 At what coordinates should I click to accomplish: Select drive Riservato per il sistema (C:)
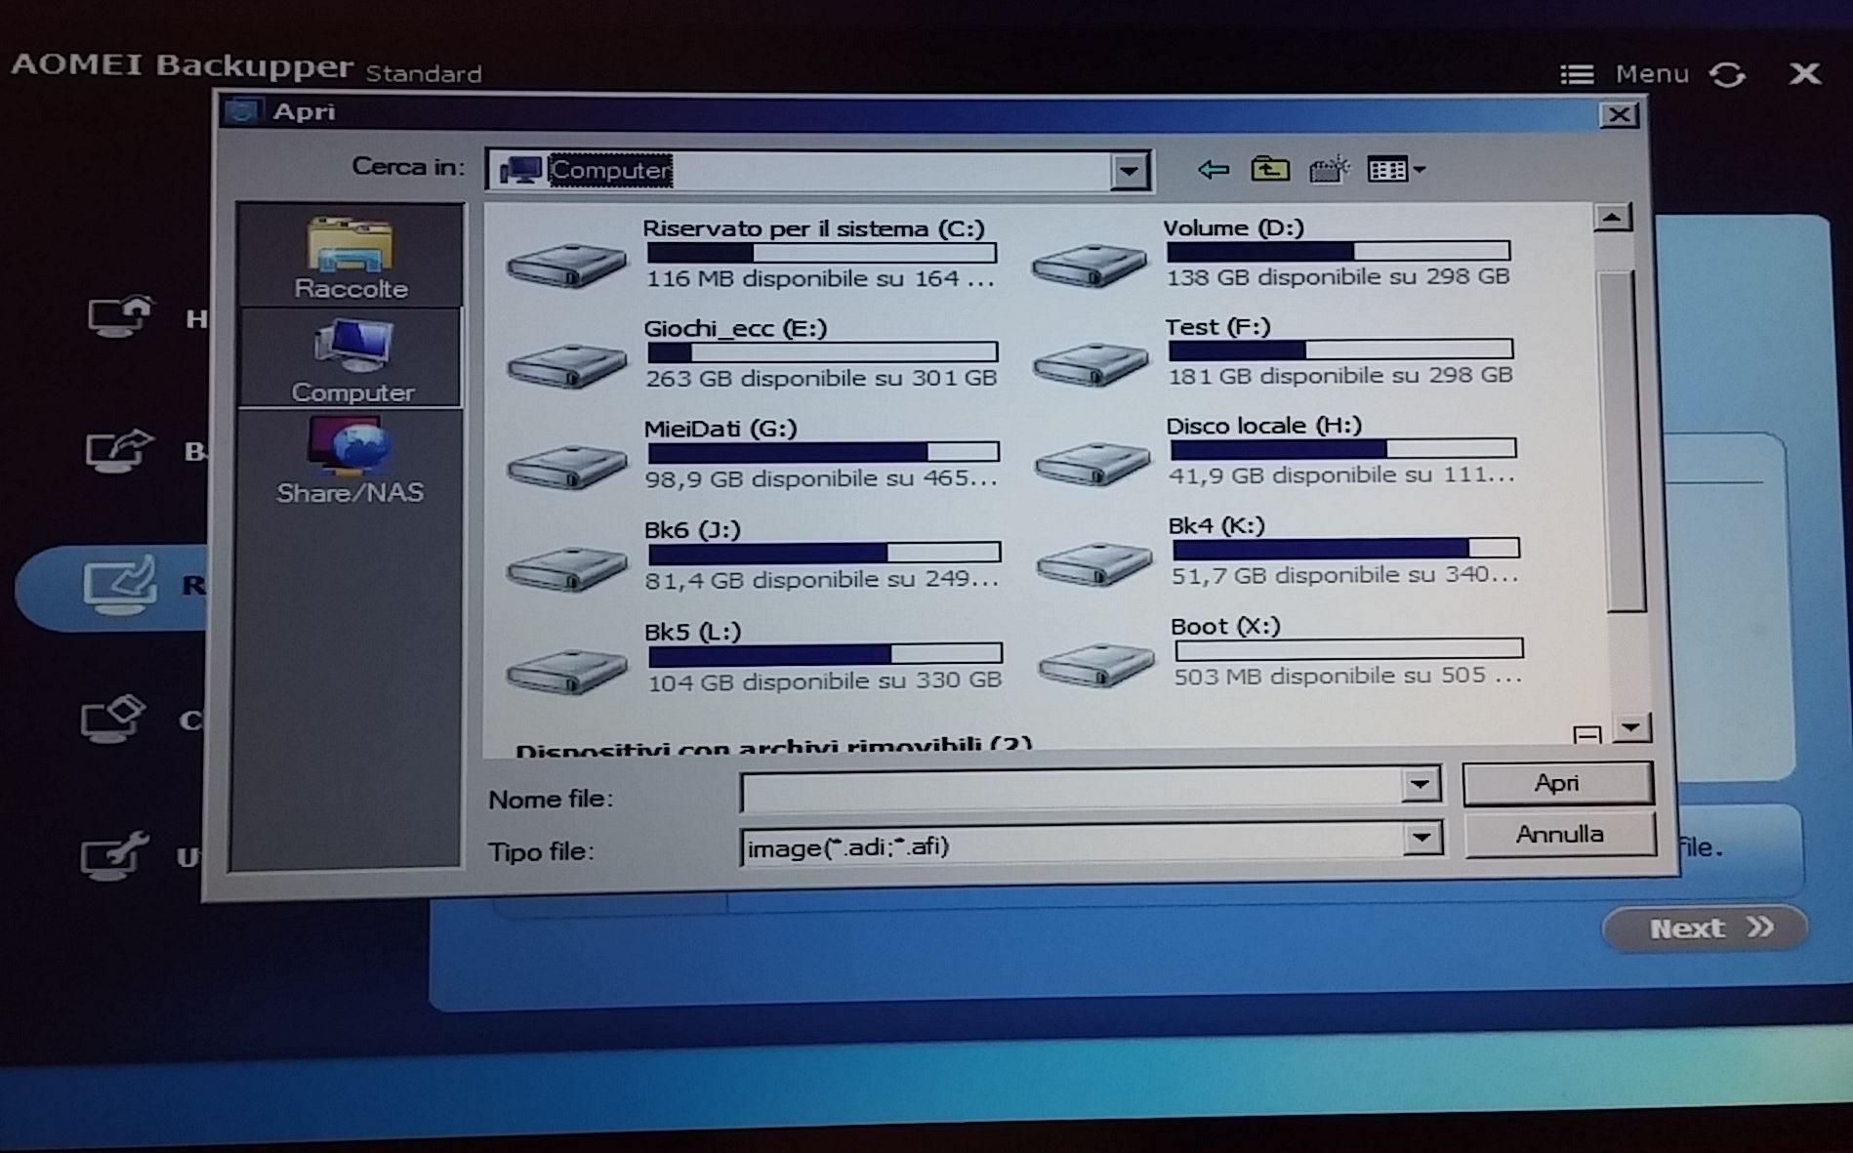tap(752, 254)
